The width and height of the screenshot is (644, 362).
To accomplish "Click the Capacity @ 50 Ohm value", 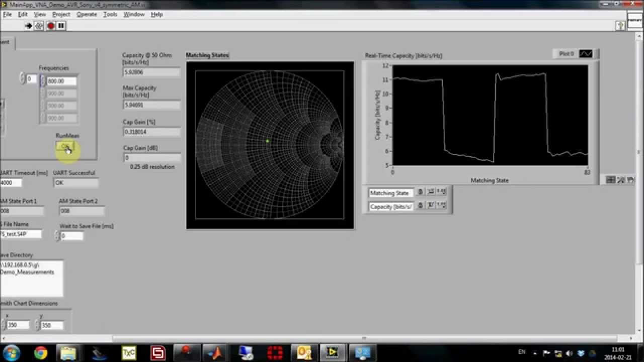I will (x=151, y=72).
